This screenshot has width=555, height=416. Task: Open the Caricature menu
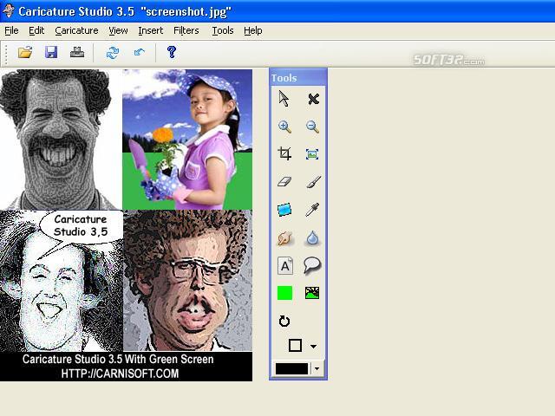pos(76,31)
